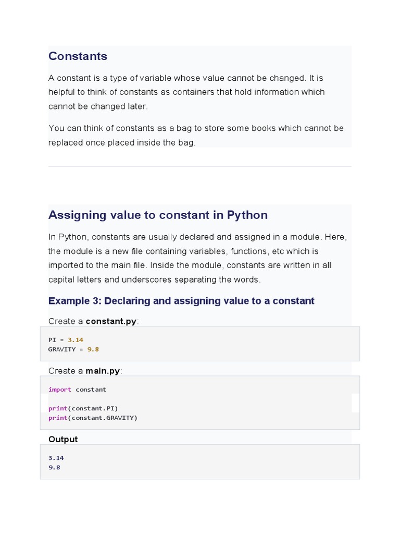Click the "print(constant.GRAVITY)" code line
Screen dimensions: 400x534
click(93, 418)
